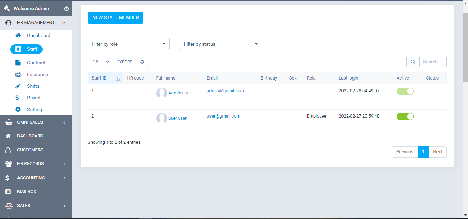Open the ACCOUNTING sidebar menu
The image size is (468, 219).
(31, 178)
